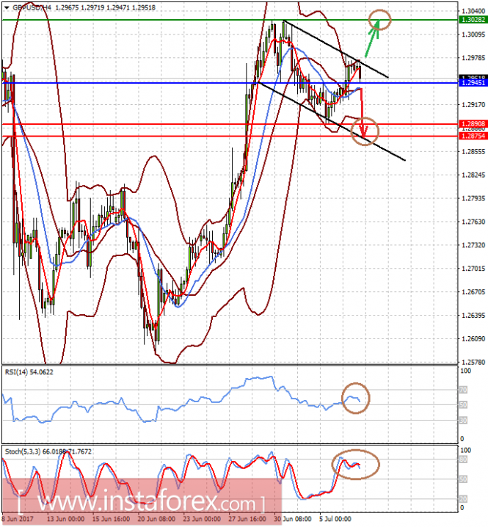488x527 pixels.
Task: Click the green 1.30282 price label
Action: pos(473,20)
